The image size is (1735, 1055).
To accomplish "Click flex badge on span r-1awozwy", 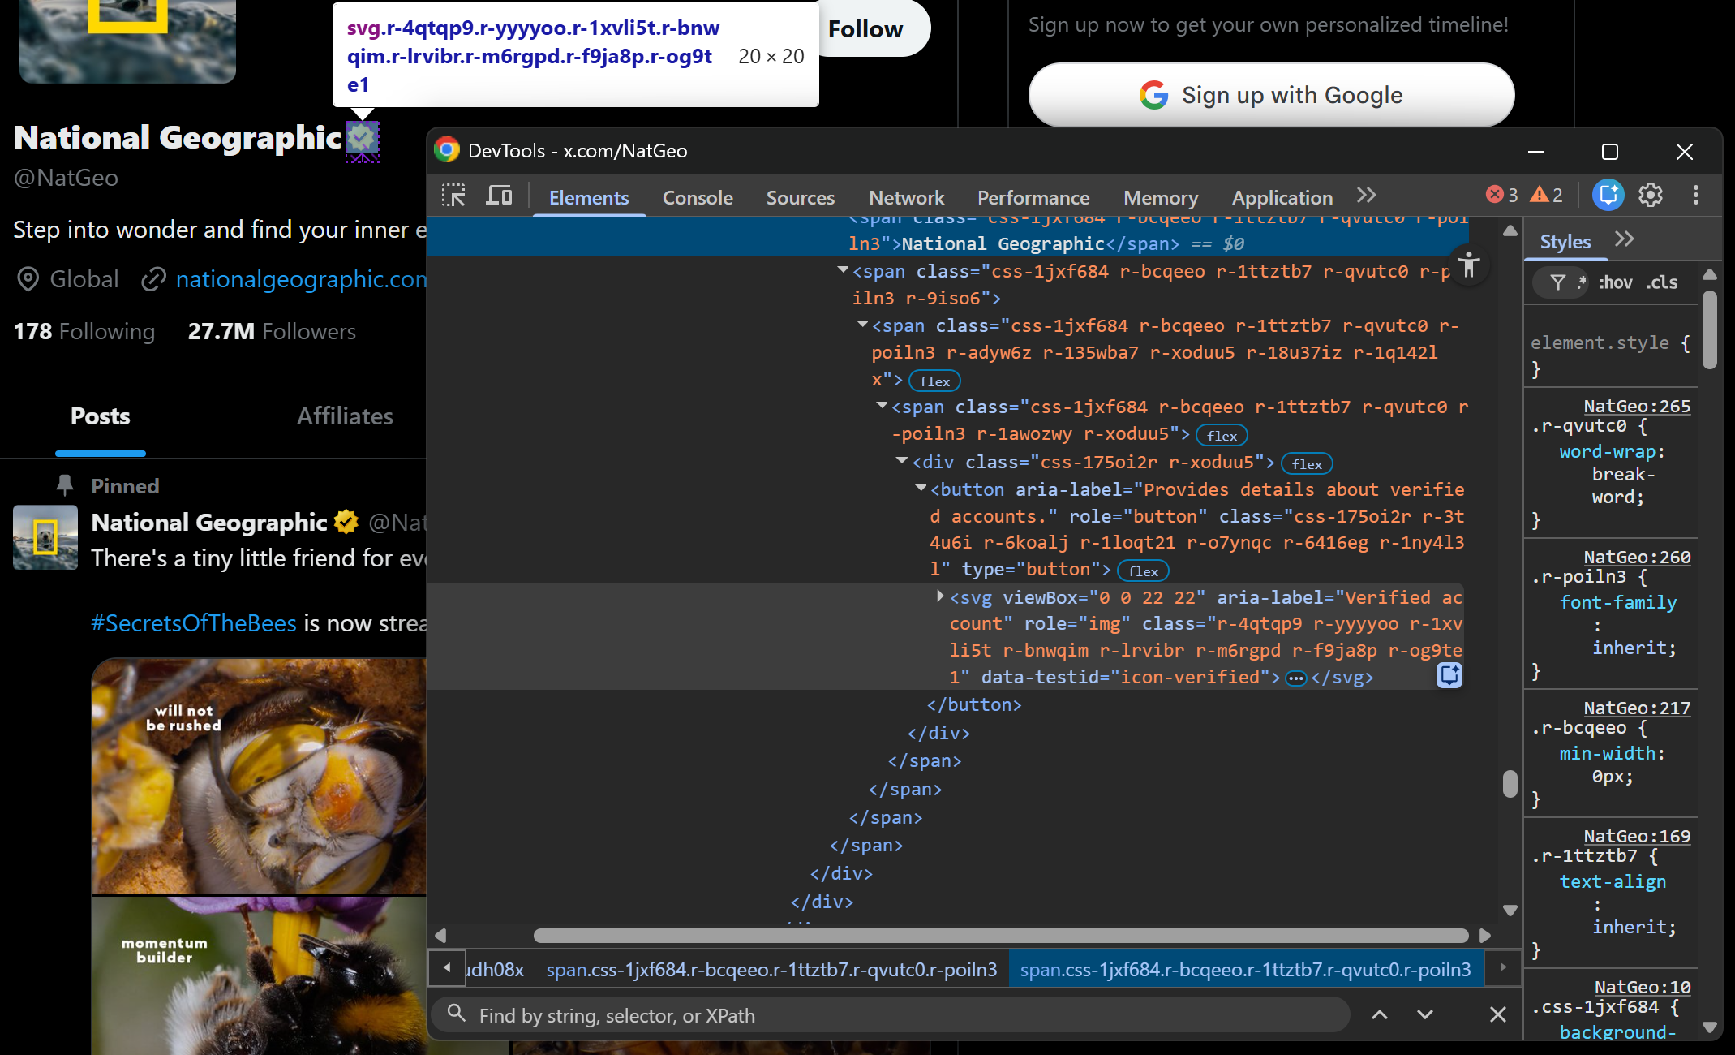I will pos(1222,436).
